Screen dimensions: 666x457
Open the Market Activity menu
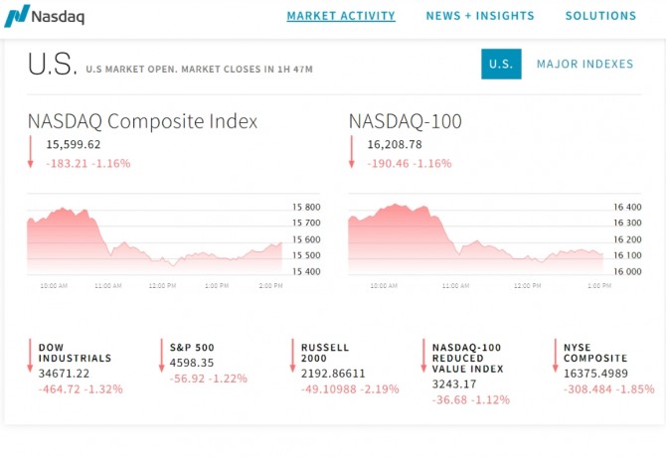(x=341, y=16)
